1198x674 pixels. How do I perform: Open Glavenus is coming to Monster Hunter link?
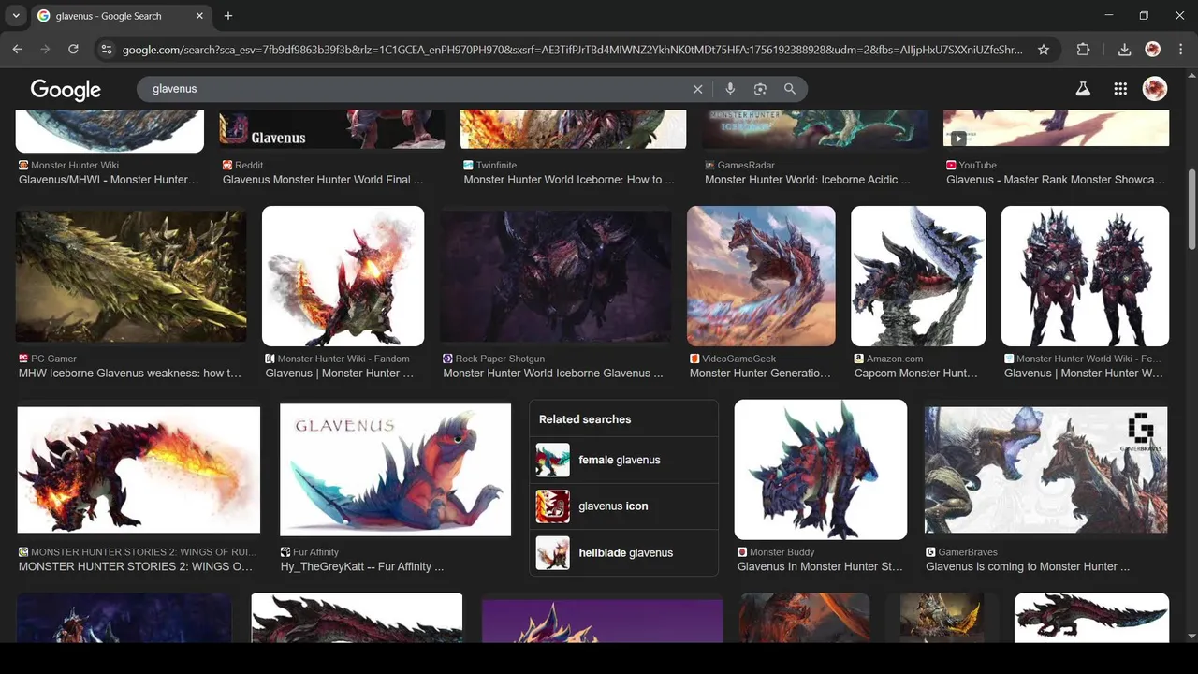(x=1028, y=566)
